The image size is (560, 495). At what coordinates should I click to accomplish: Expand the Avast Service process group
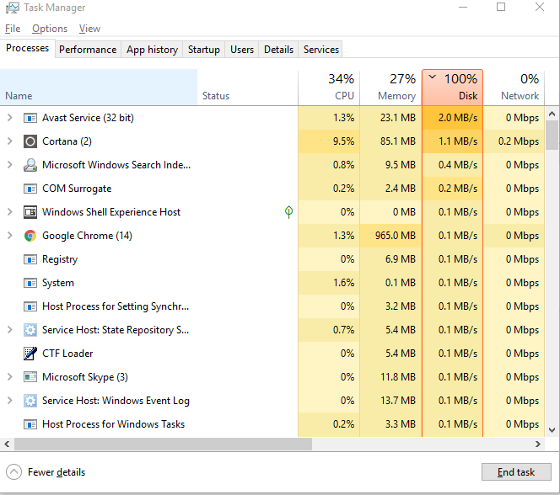10,118
